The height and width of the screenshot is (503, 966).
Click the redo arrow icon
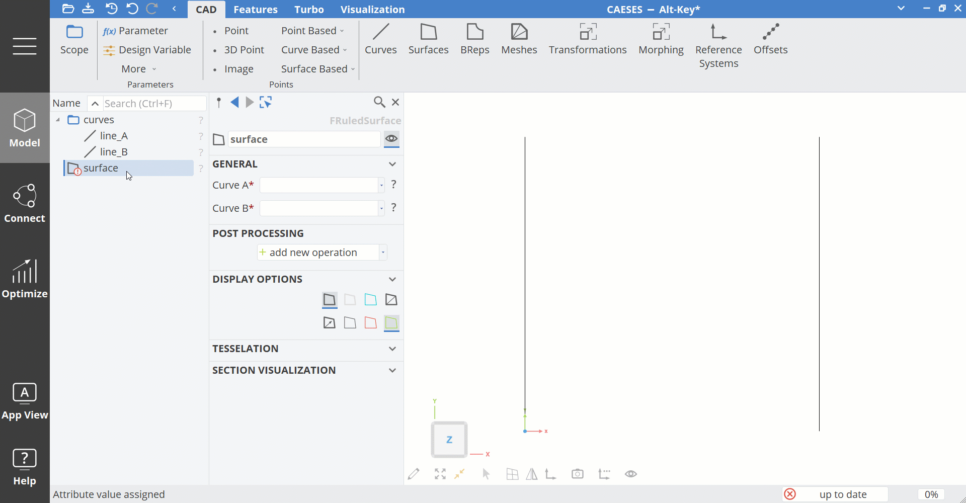click(x=152, y=9)
